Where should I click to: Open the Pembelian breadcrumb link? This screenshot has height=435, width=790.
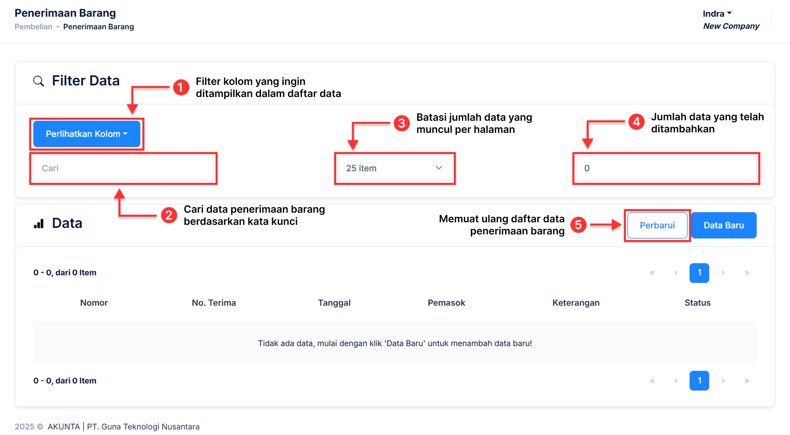click(33, 27)
